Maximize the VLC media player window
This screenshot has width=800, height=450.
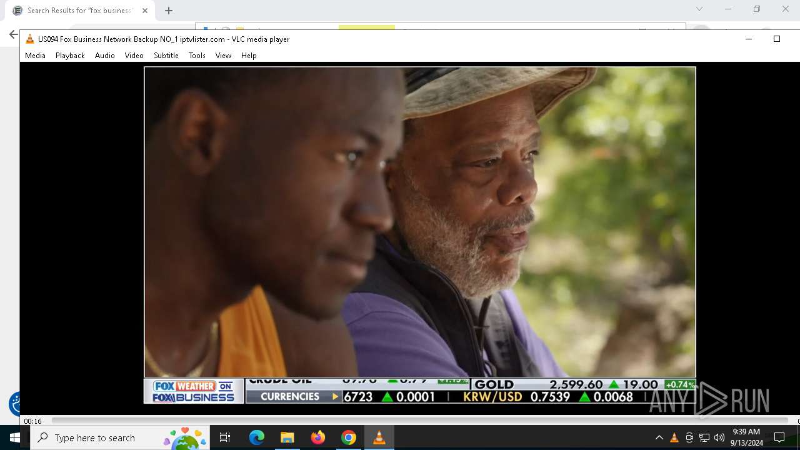tap(777, 39)
